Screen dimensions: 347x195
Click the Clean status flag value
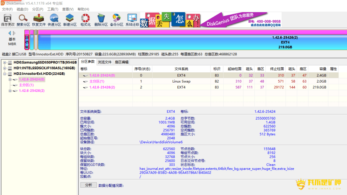[x=271, y=165]
